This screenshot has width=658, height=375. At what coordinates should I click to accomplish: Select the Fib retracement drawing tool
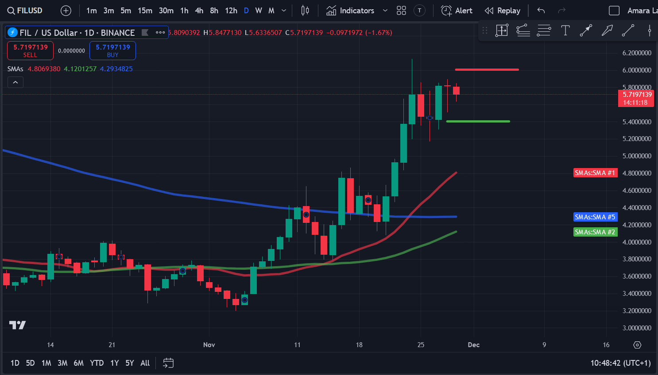tap(523, 31)
